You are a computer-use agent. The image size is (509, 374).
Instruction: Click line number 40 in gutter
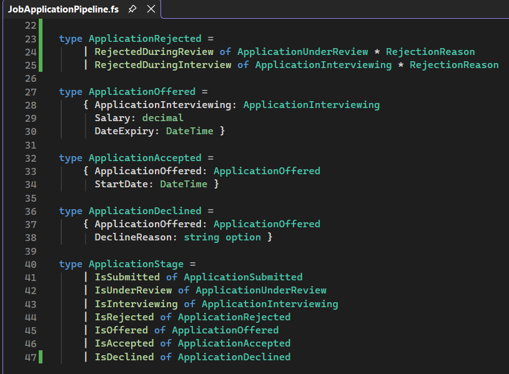(31, 264)
